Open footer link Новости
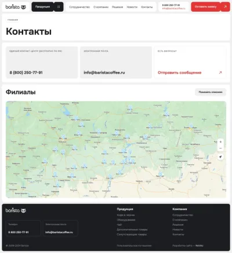232x253 pixels. point(178,230)
